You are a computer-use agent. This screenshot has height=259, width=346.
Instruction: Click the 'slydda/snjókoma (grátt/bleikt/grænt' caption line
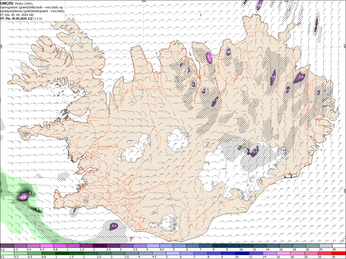tap(32, 11)
